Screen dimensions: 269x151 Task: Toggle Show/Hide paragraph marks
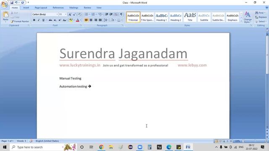tap(121, 14)
